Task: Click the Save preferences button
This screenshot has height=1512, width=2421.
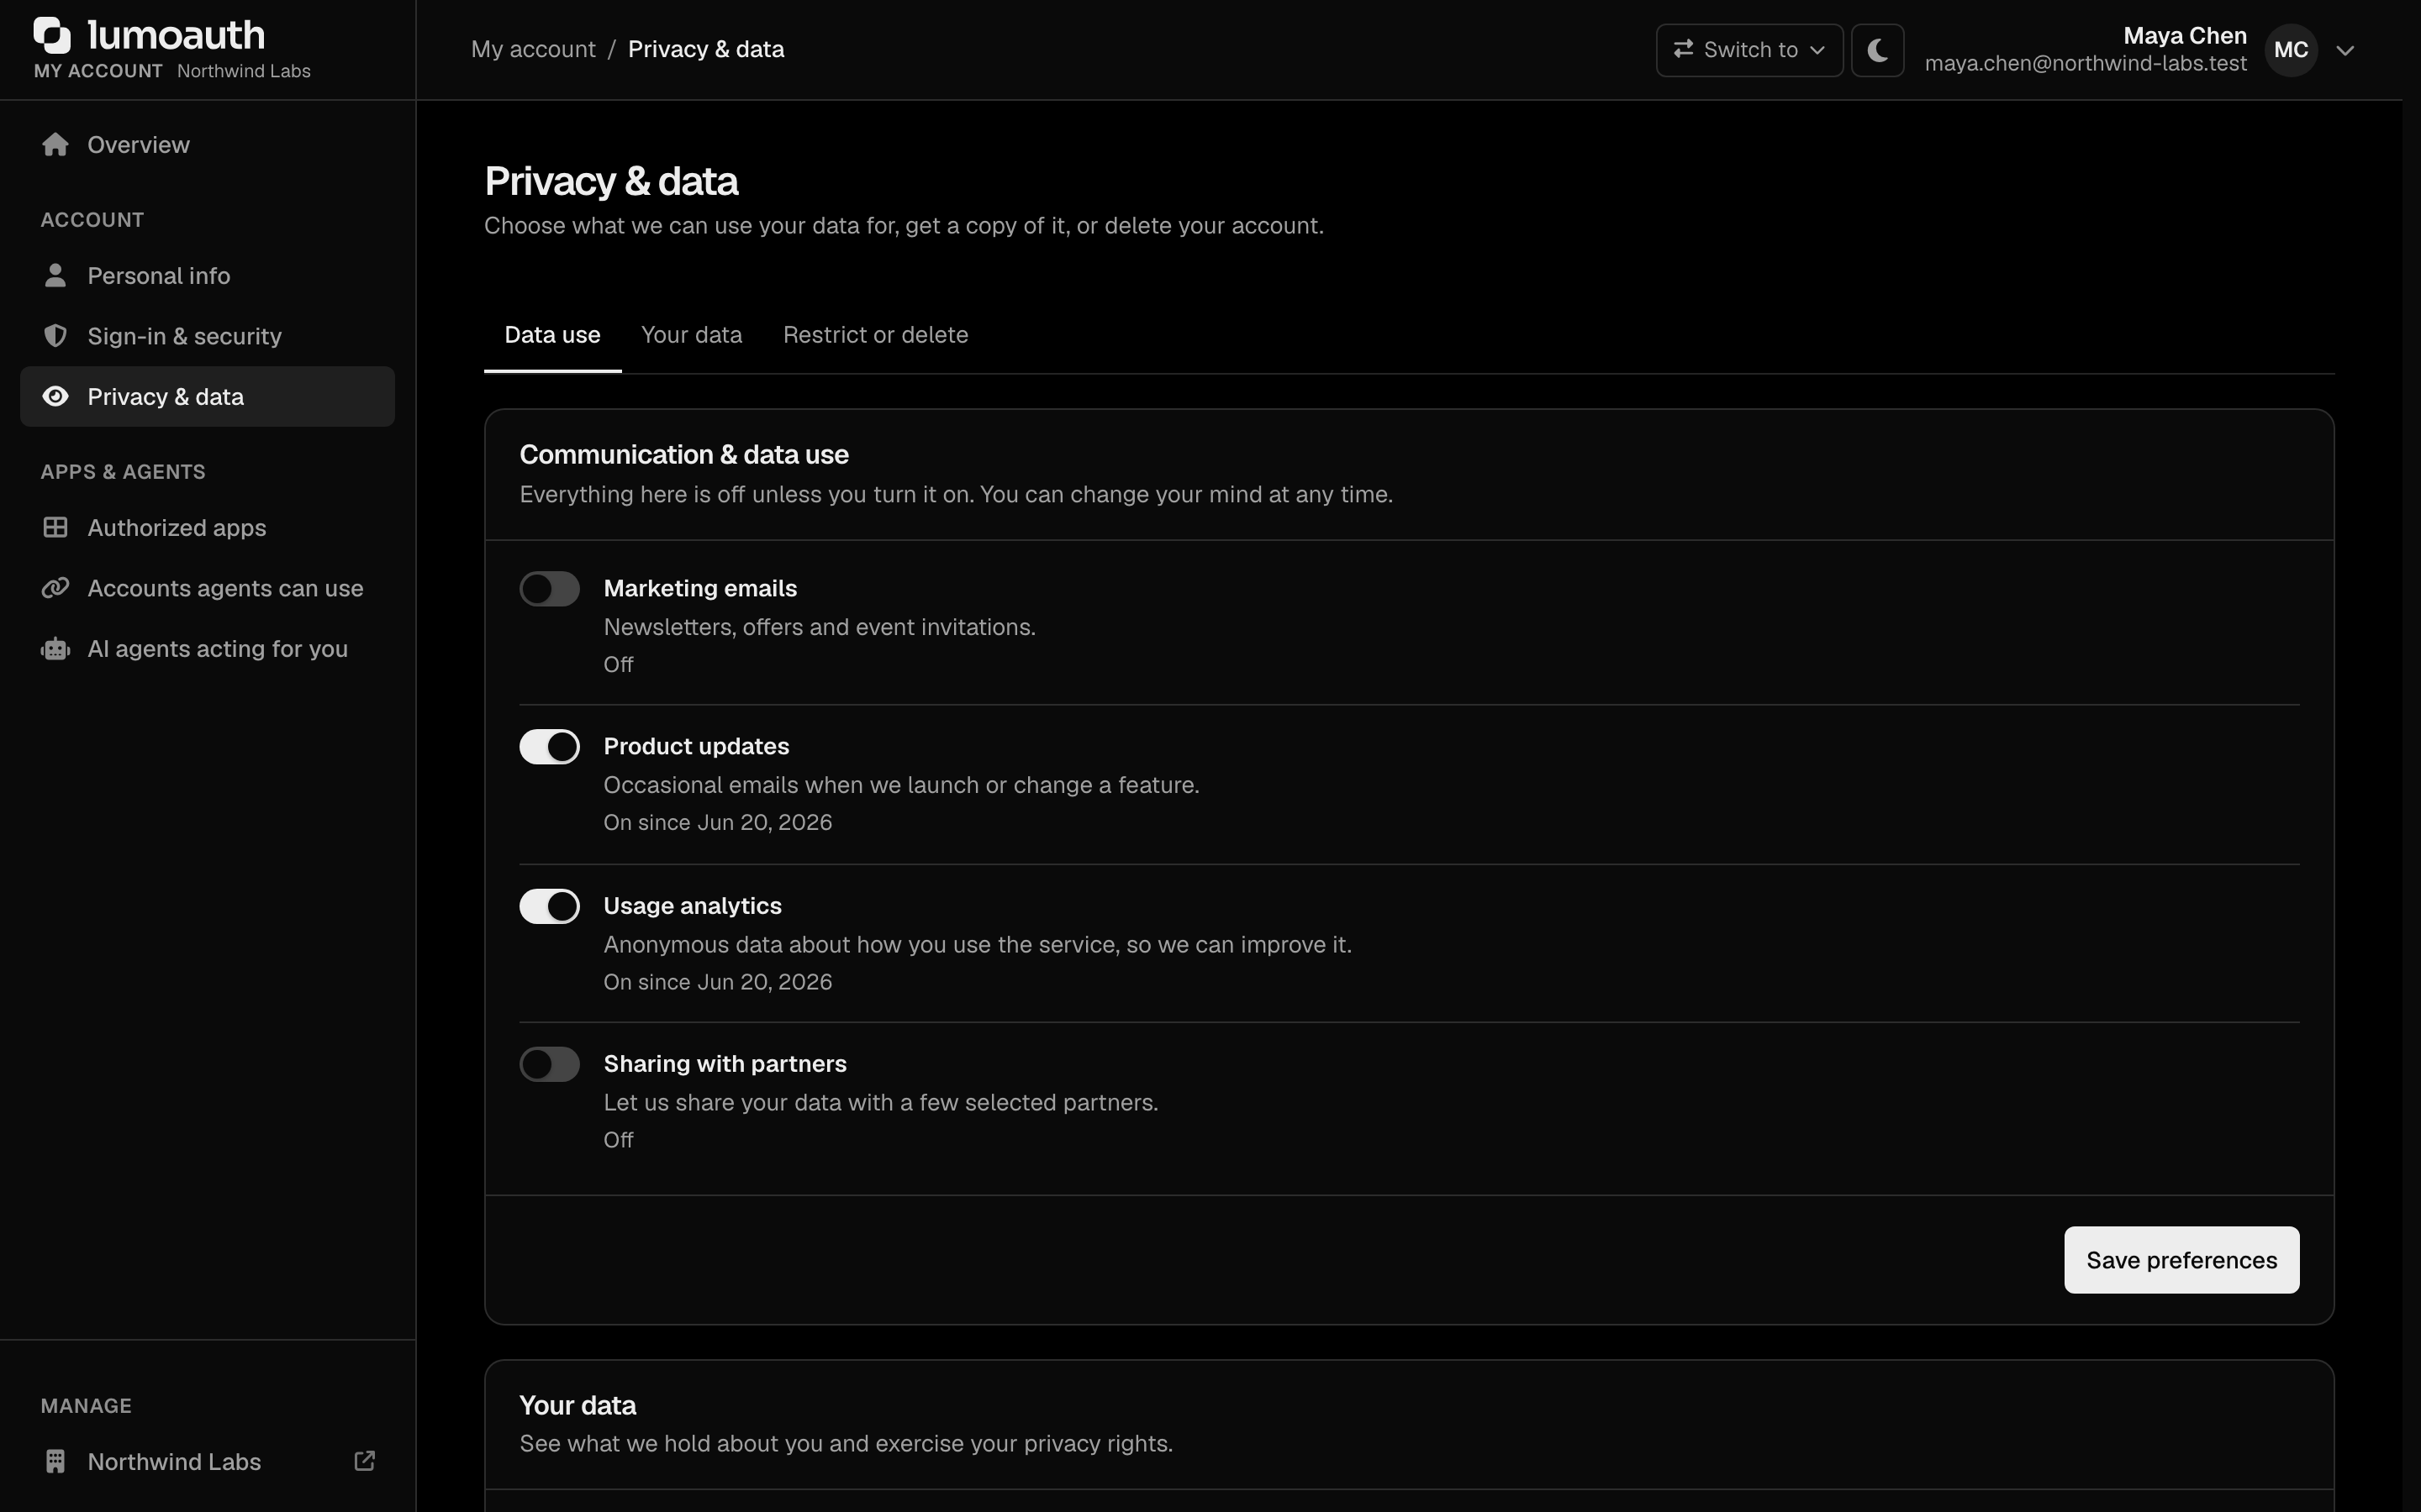Action: click(x=2181, y=1260)
